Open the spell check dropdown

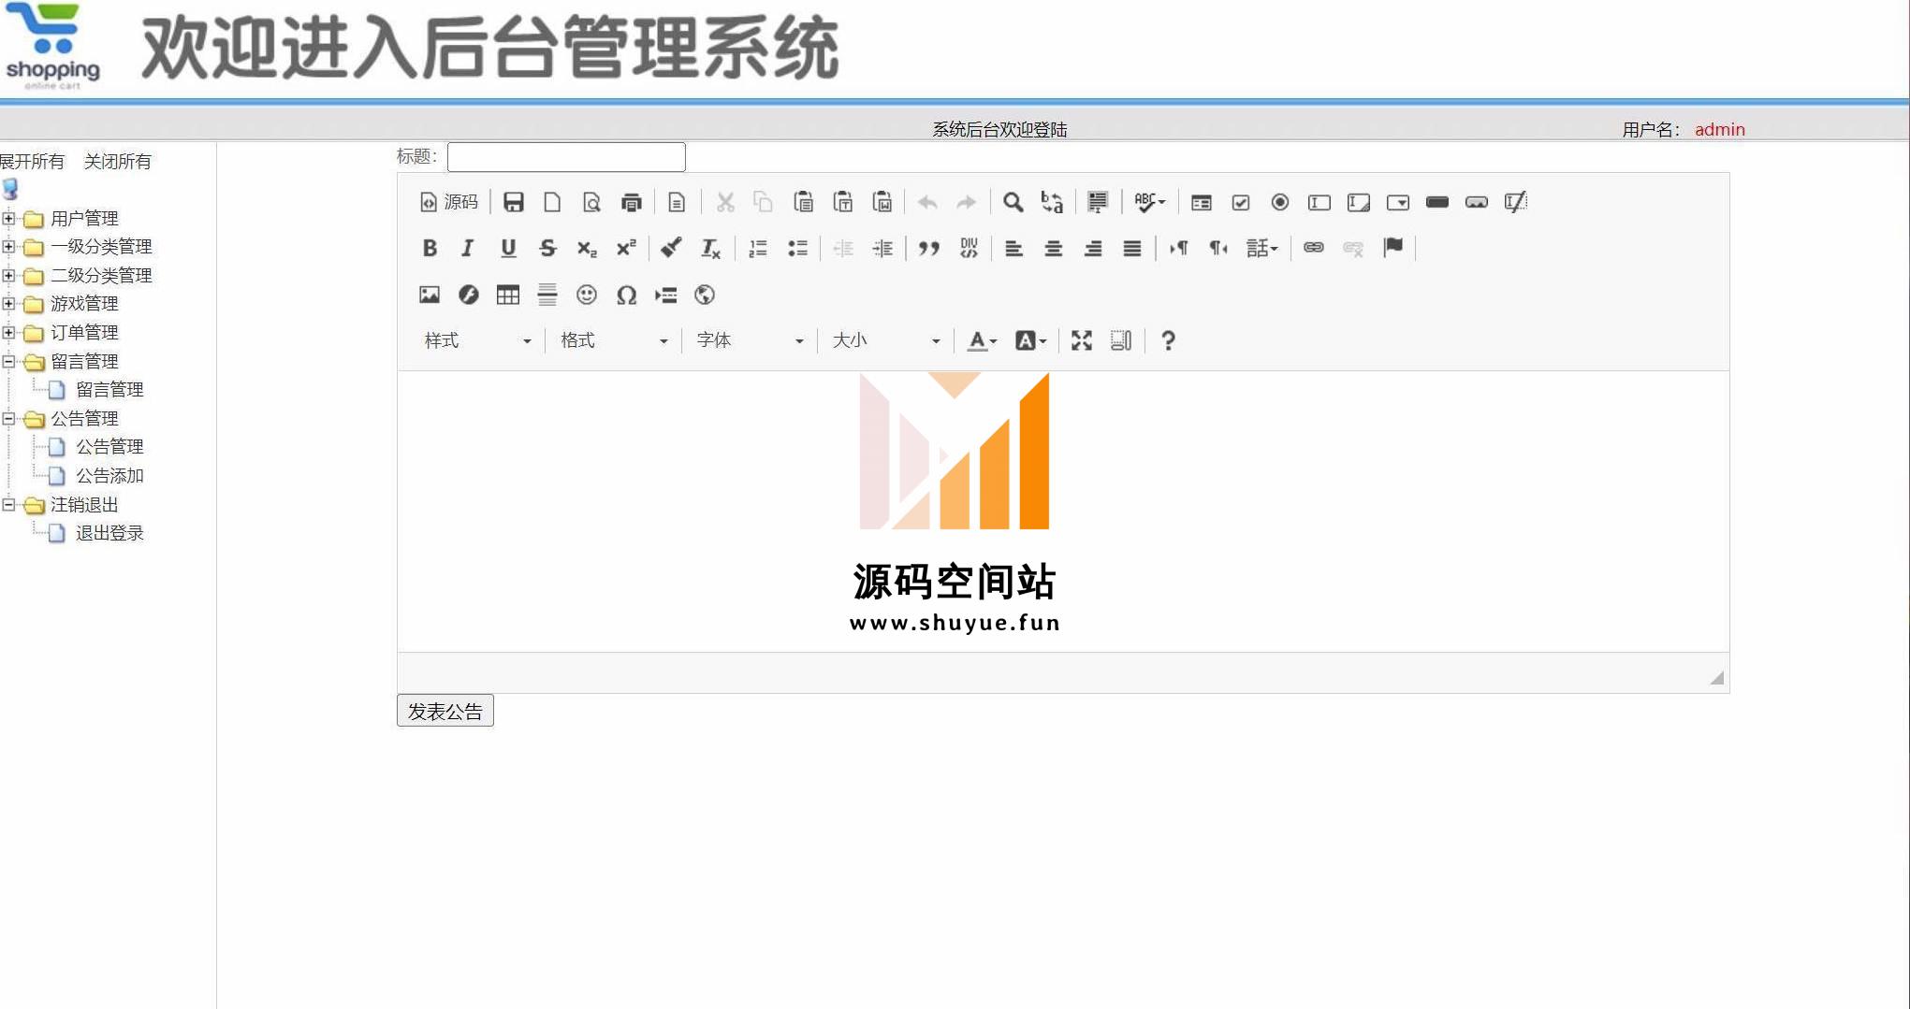[1149, 202]
